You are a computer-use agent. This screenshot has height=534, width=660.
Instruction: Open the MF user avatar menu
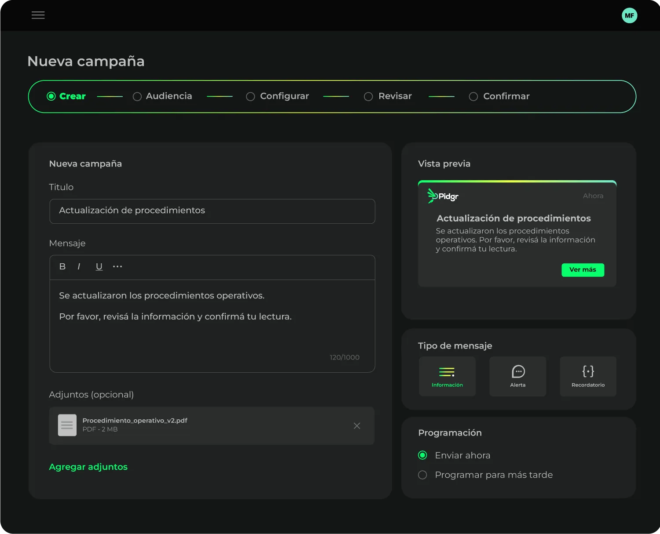(629, 15)
